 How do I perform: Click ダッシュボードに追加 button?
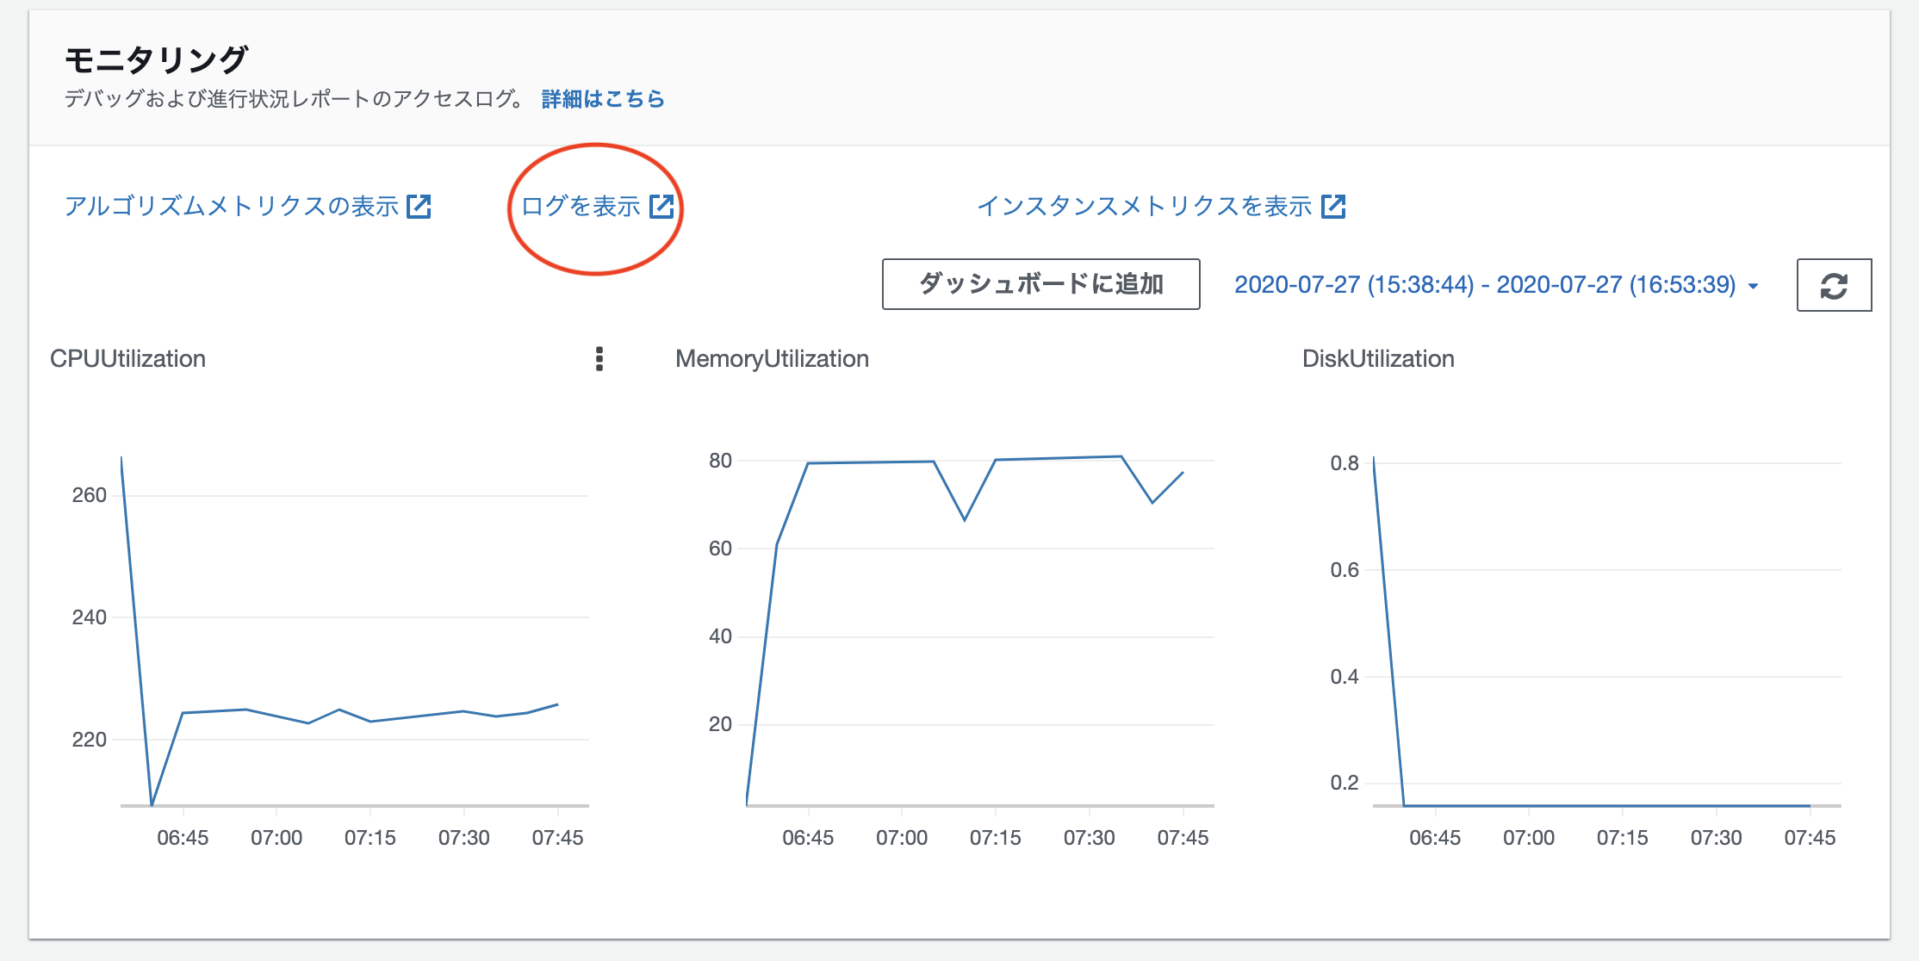(x=1040, y=284)
